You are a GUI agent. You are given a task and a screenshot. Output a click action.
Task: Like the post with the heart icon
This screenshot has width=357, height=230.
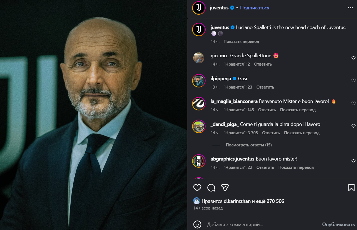[197, 188]
